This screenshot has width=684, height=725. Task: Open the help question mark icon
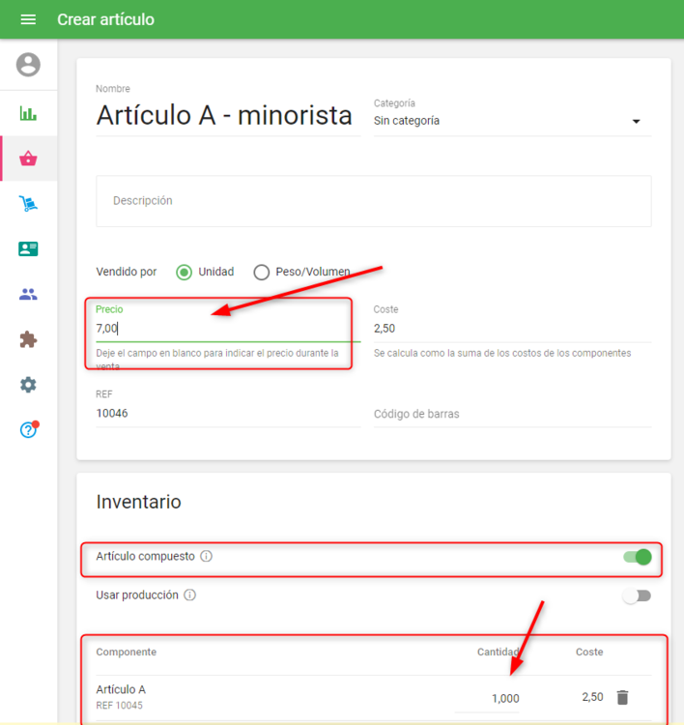(28, 430)
